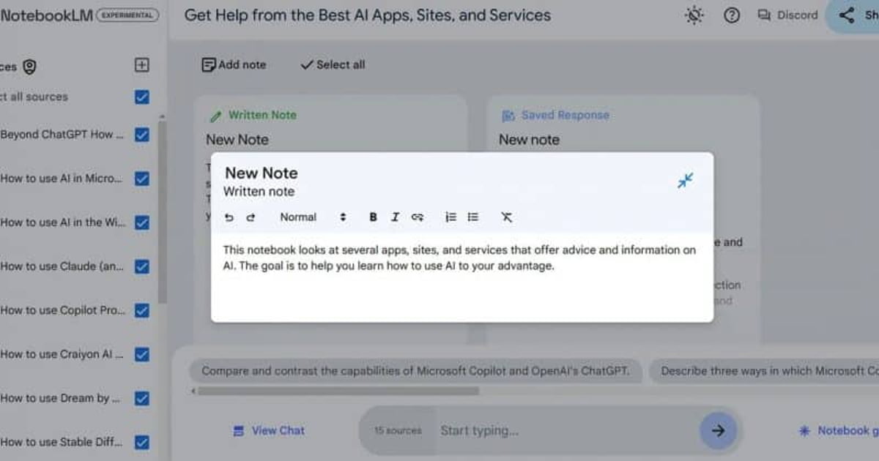Image resolution: width=879 pixels, height=461 pixels.
Task: Uncheck the Beyond ChatGPT source
Action: [142, 135]
